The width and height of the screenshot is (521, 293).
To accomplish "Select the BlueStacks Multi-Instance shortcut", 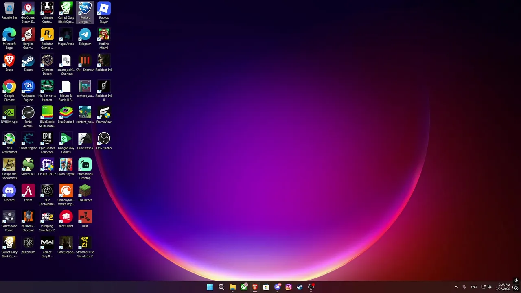I will click(x=47, y=117).
